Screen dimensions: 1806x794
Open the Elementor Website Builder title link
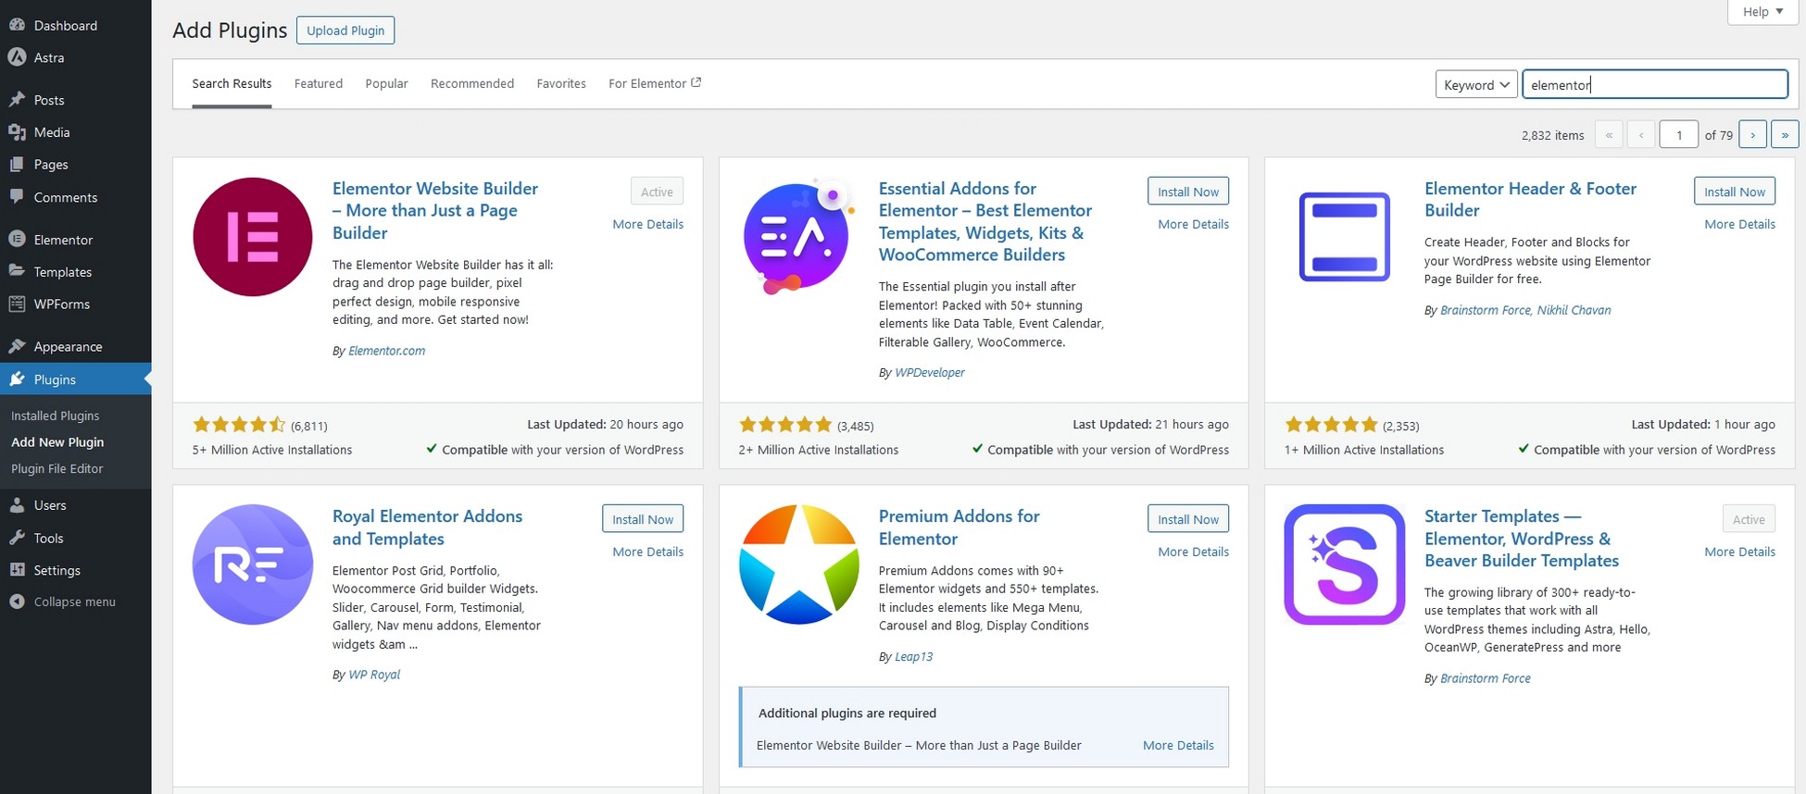point(435,210)
